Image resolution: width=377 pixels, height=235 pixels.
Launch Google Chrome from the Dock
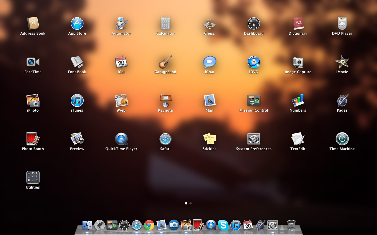[149, 225]
